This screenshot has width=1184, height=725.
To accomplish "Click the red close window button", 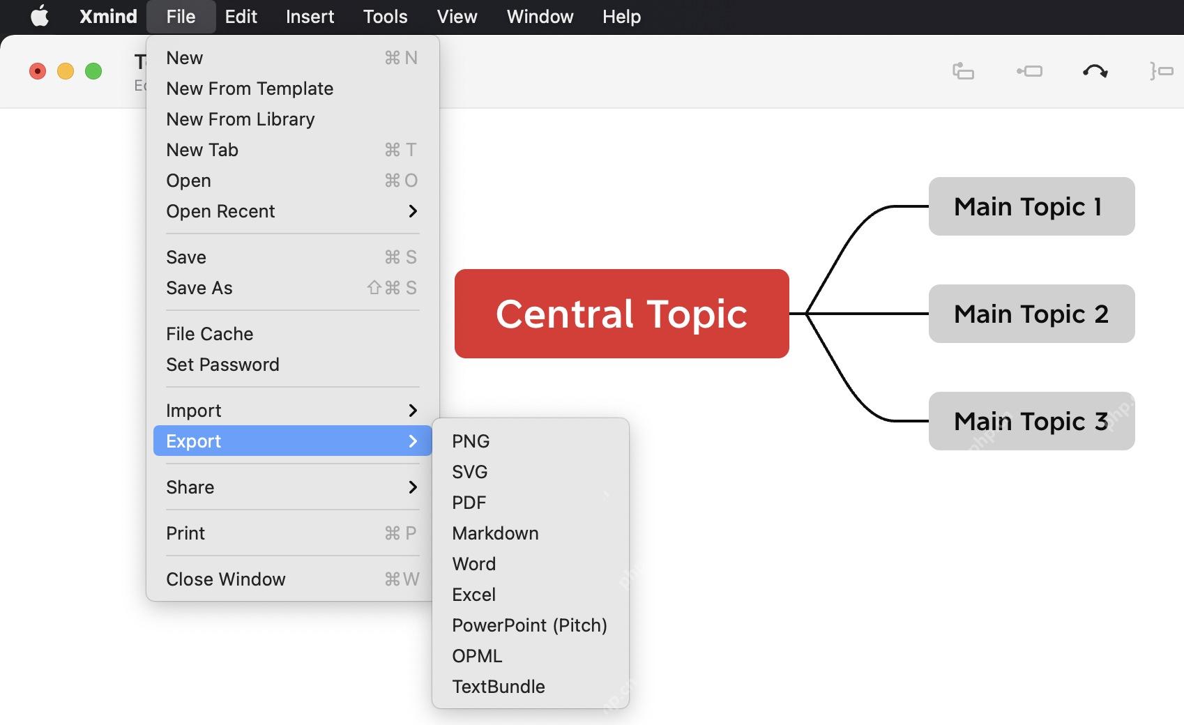I will [38, 71].
